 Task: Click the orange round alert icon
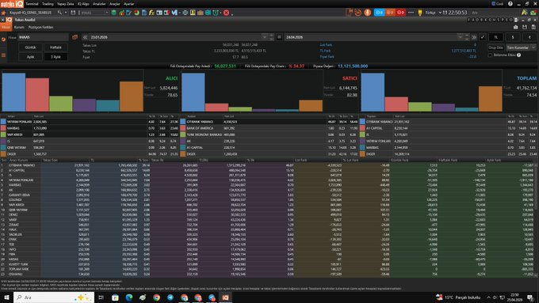click(368, 13)
